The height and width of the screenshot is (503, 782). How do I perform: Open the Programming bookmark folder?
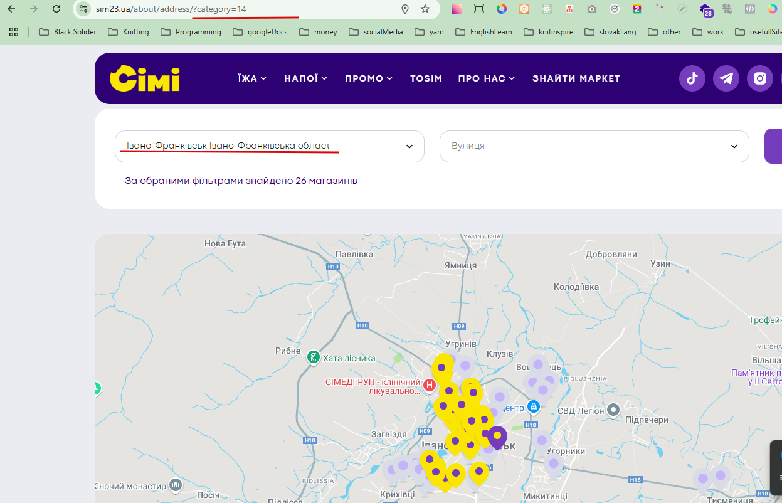191,32
